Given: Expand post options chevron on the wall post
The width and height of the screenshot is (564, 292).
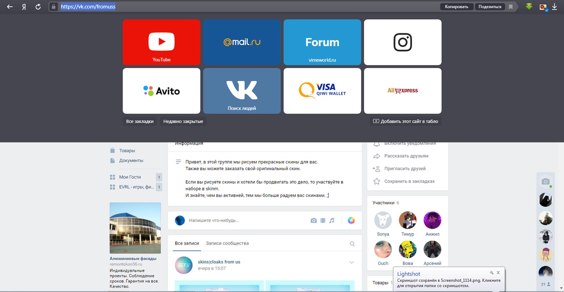Looking at the screenshot, I should (352, 263).
